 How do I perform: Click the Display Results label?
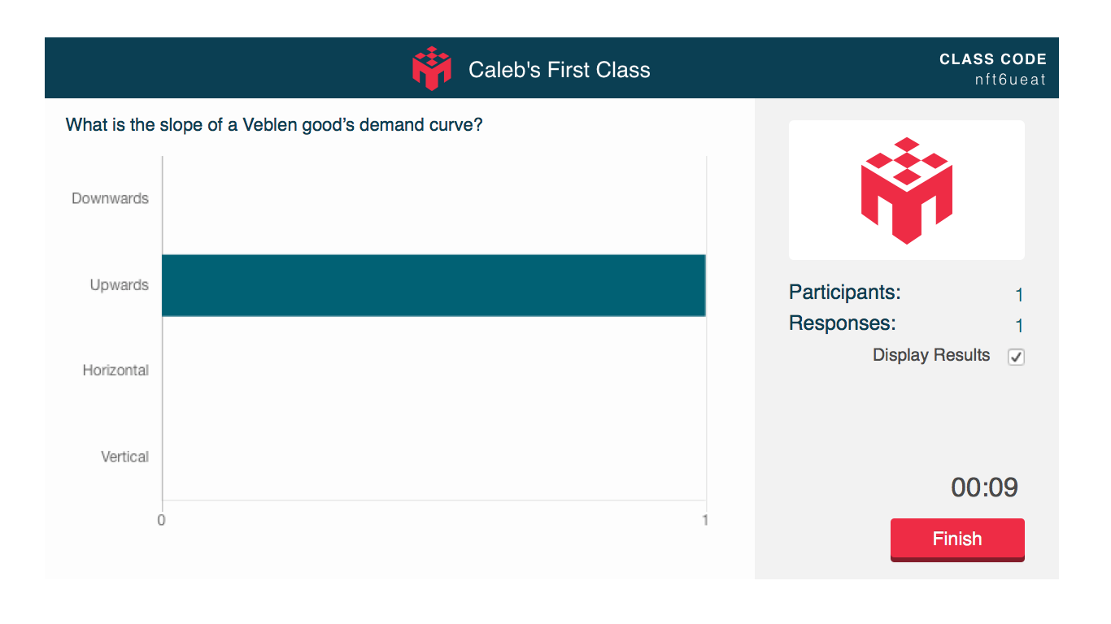coord(931,355)
